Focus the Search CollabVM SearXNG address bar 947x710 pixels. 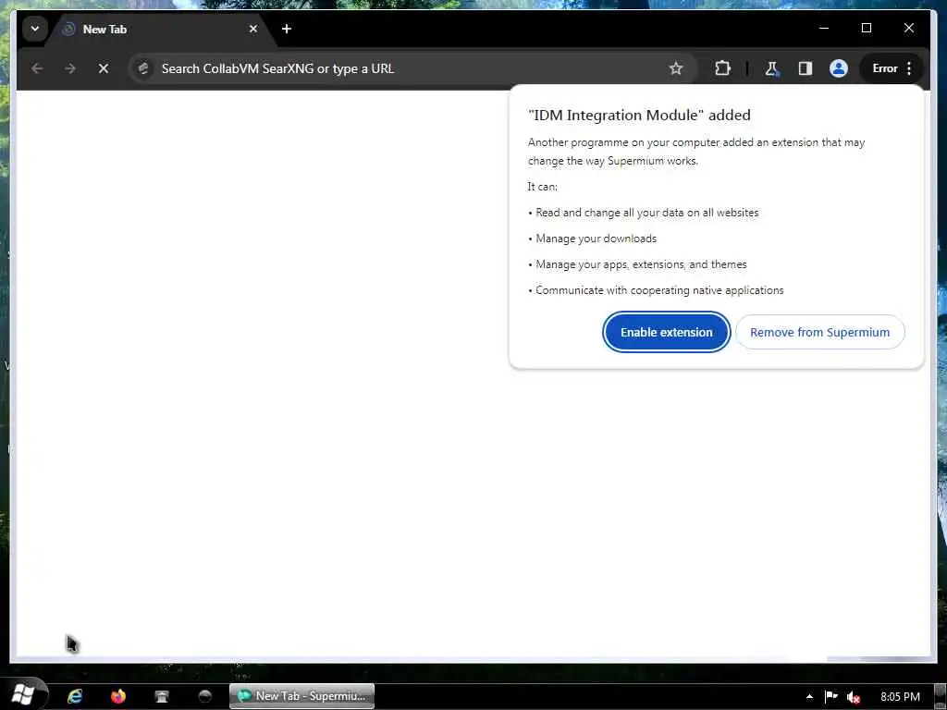point(411,68)
